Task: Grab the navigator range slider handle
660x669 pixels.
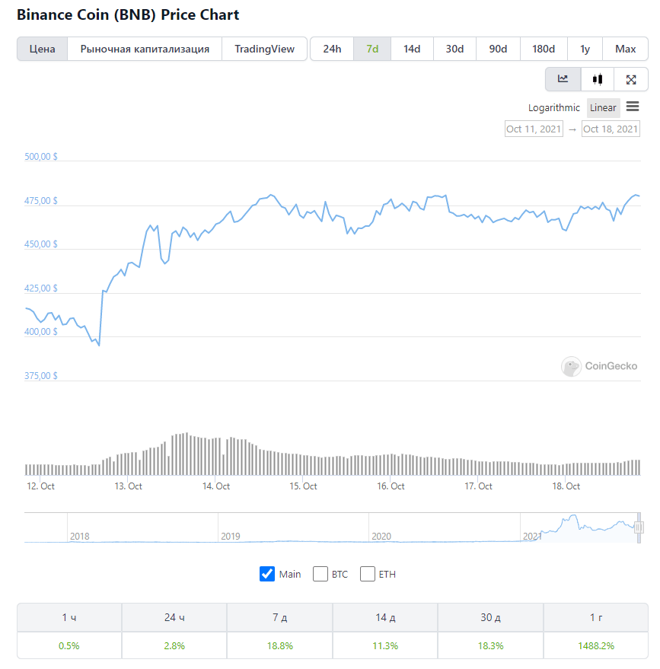Action: 639,527
